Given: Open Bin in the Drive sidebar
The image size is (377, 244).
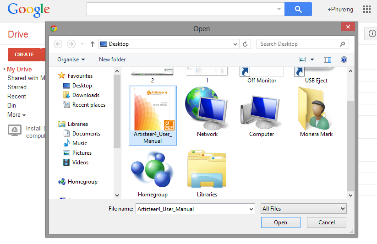Looking at the screenshot, I should (11, 106).
